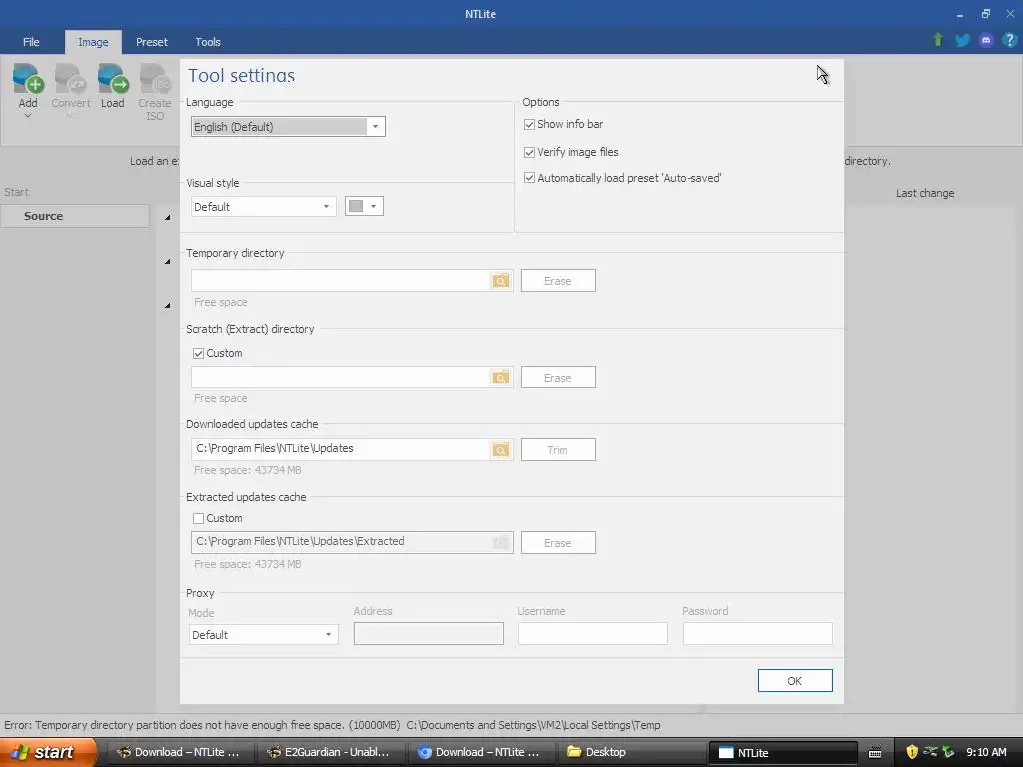This screenshot has height=767, width=1023.
Task: Browse folder for Scratch directory
Action: 501,378
